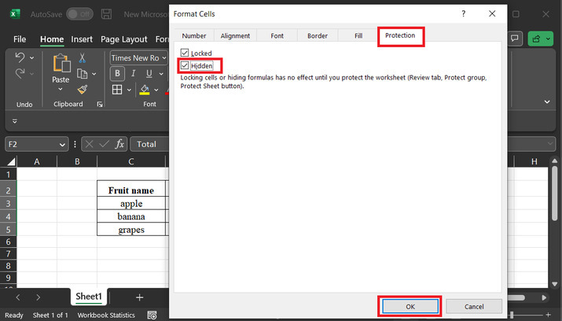This screenshot has height=321, width=562.
Task: Undo the last action with the Undo arrow
Action: coord(20,57)
